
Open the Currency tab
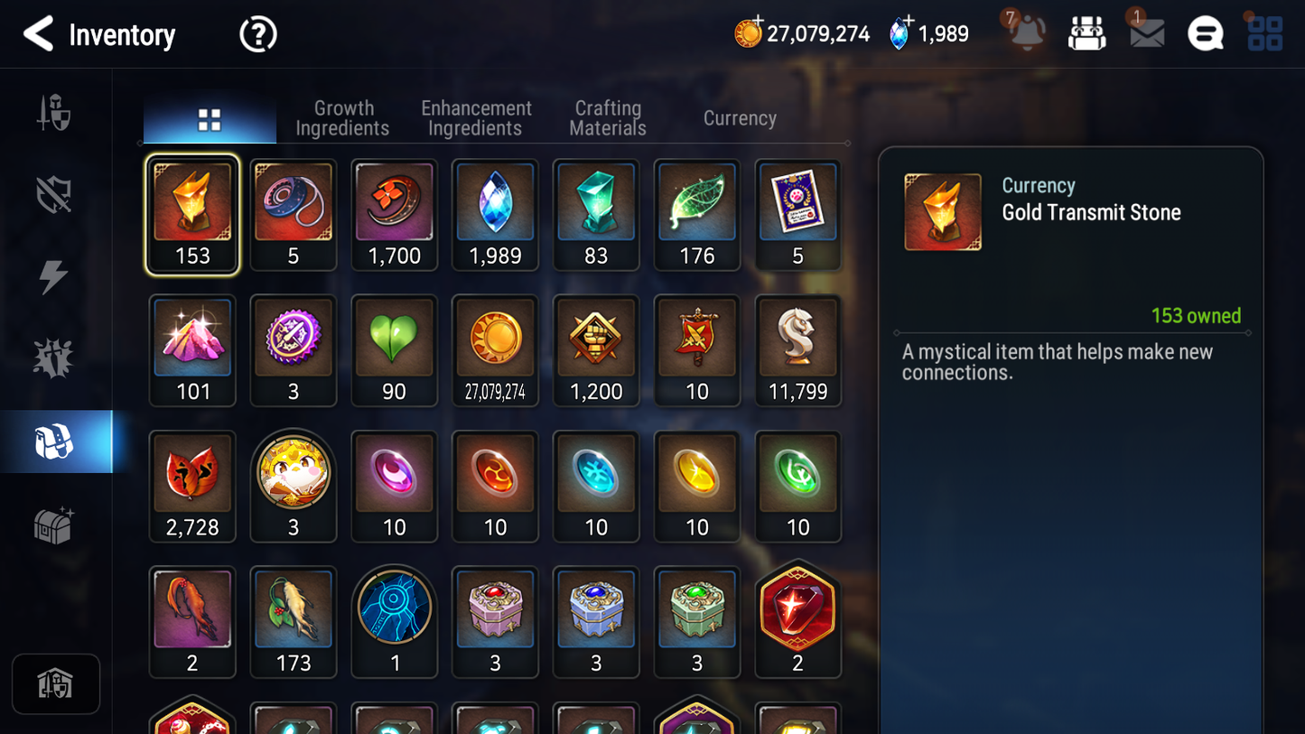(740, 118)
